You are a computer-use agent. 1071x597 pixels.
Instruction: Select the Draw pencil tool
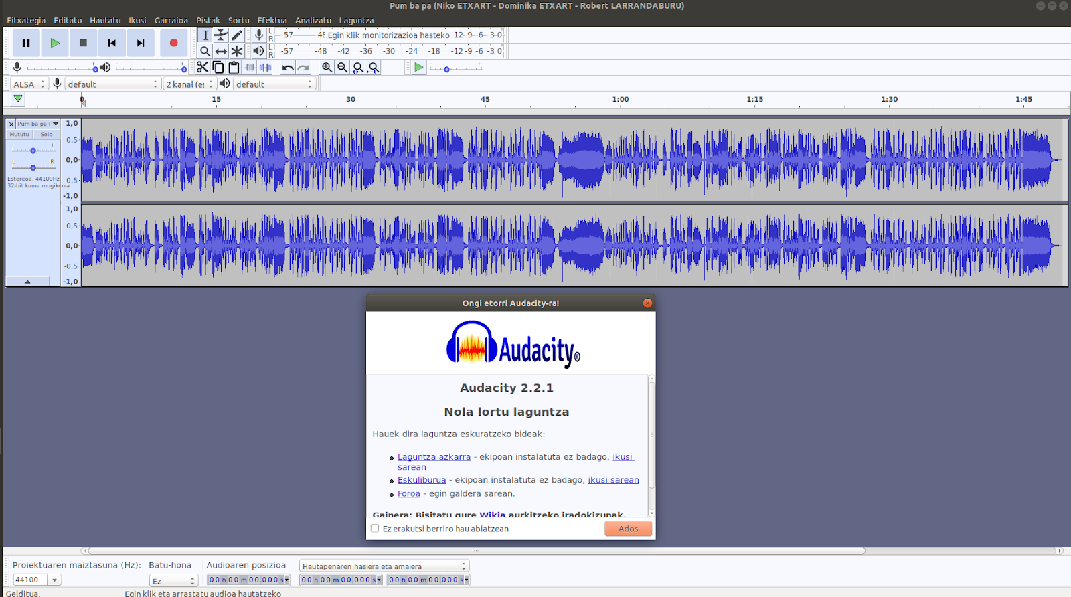click(237, 35)
